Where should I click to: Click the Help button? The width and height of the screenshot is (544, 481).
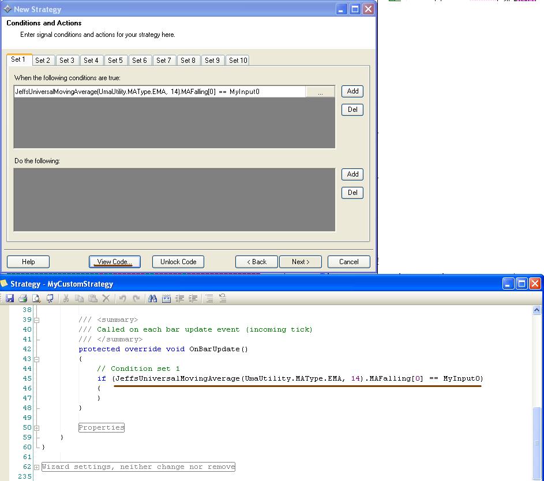tap(28, 262)
